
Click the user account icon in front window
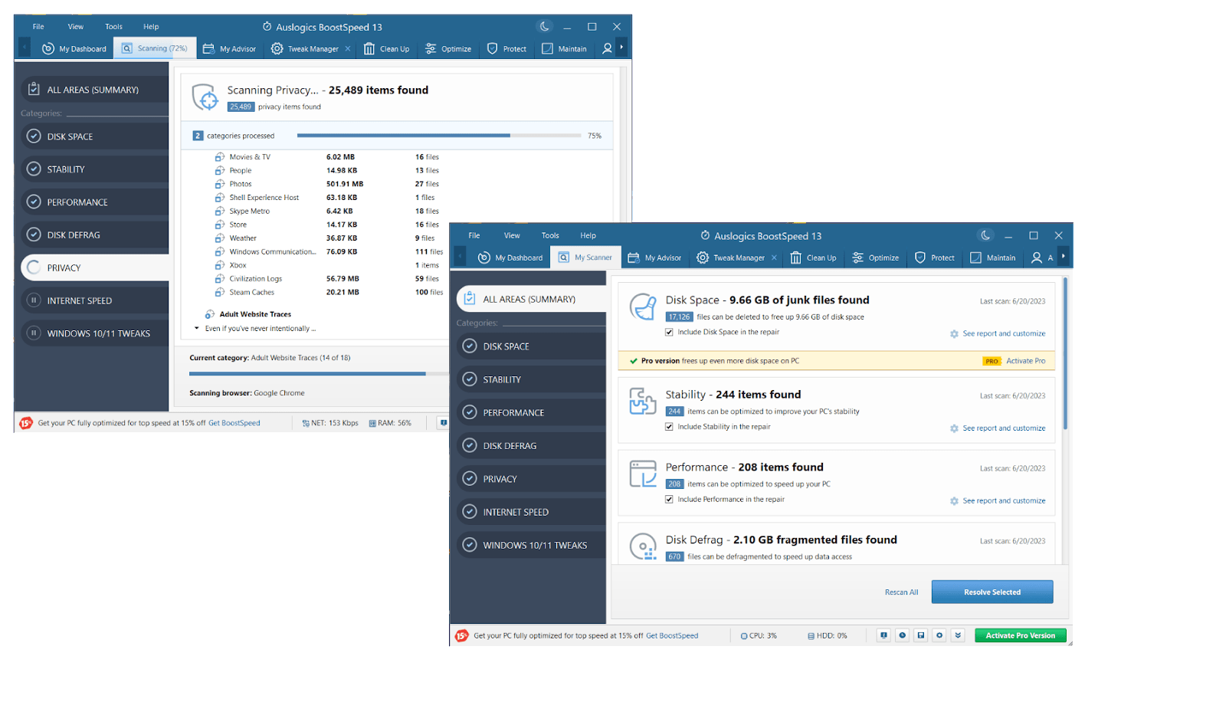pos(1037,258)
